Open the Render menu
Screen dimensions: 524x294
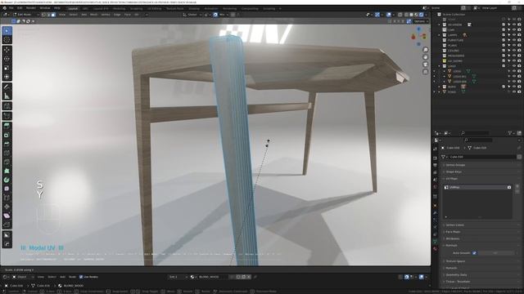coord(31,8)
